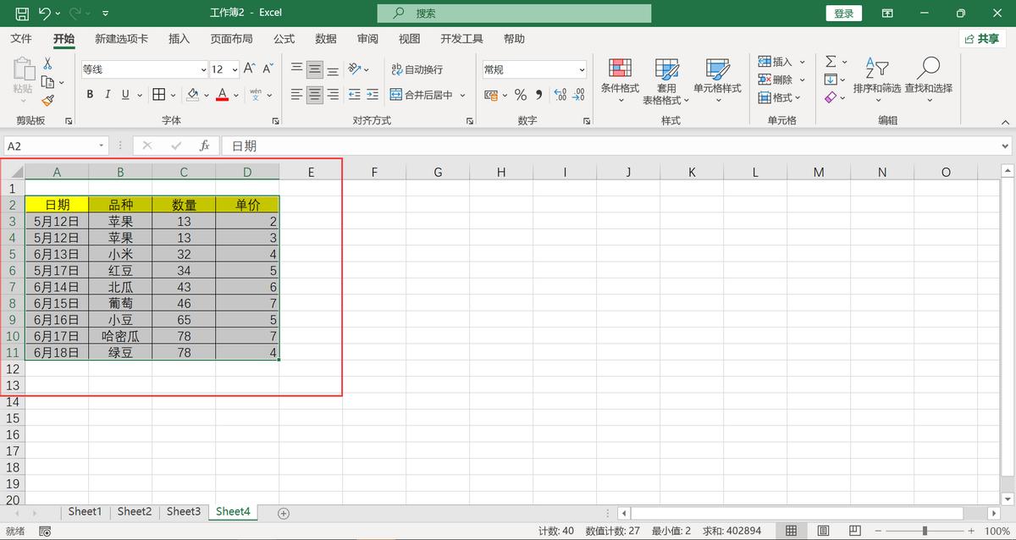Open the 插入 (Insert) ribbon tab
Image resolution: width=1016 pixels, height=540 pixels.
tap(179, 39)
